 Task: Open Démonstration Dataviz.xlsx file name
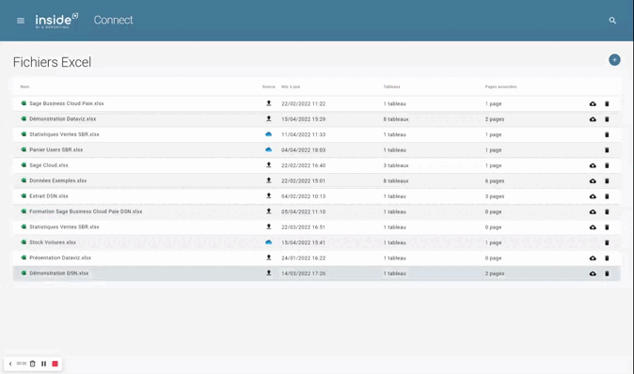[63, 119]
